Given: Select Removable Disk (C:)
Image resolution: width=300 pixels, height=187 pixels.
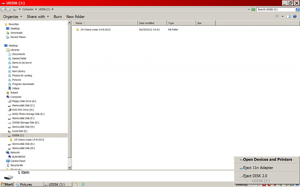Looking at the screenshot, I should [x=24, y=105].
